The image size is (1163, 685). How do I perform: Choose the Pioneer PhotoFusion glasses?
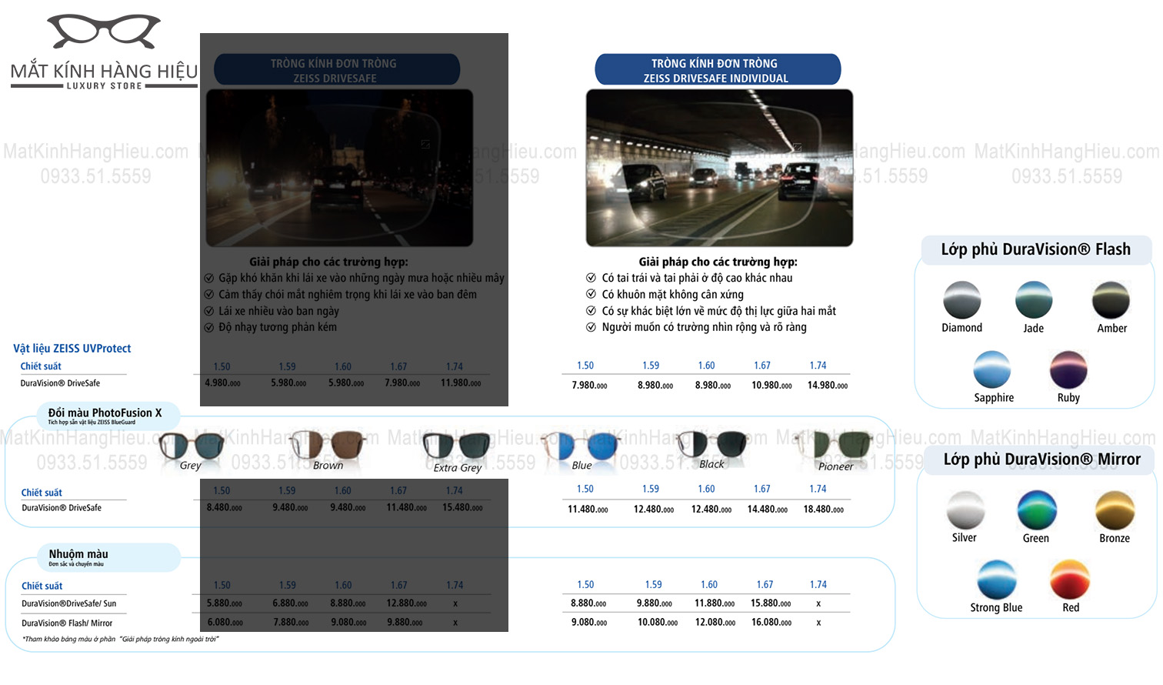pos(835,448)
